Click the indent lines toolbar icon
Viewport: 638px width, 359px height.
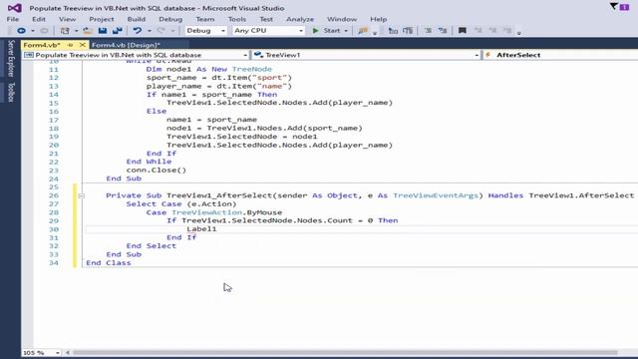pos(408,31)
